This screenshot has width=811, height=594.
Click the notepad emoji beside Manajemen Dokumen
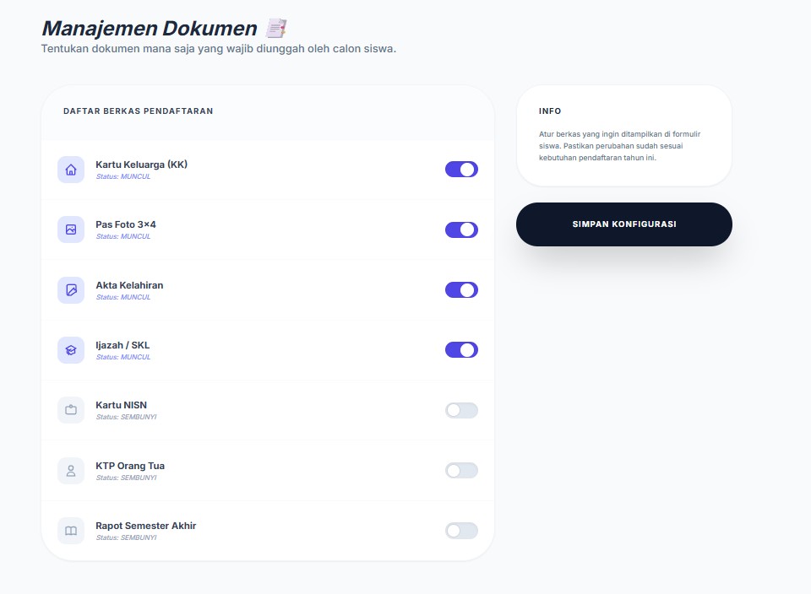(x=275, y=29)
